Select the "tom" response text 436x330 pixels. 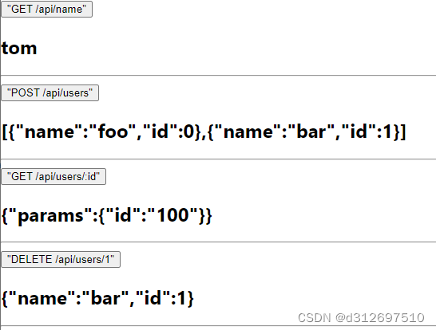pyautogui.click(x=19, y=49)
